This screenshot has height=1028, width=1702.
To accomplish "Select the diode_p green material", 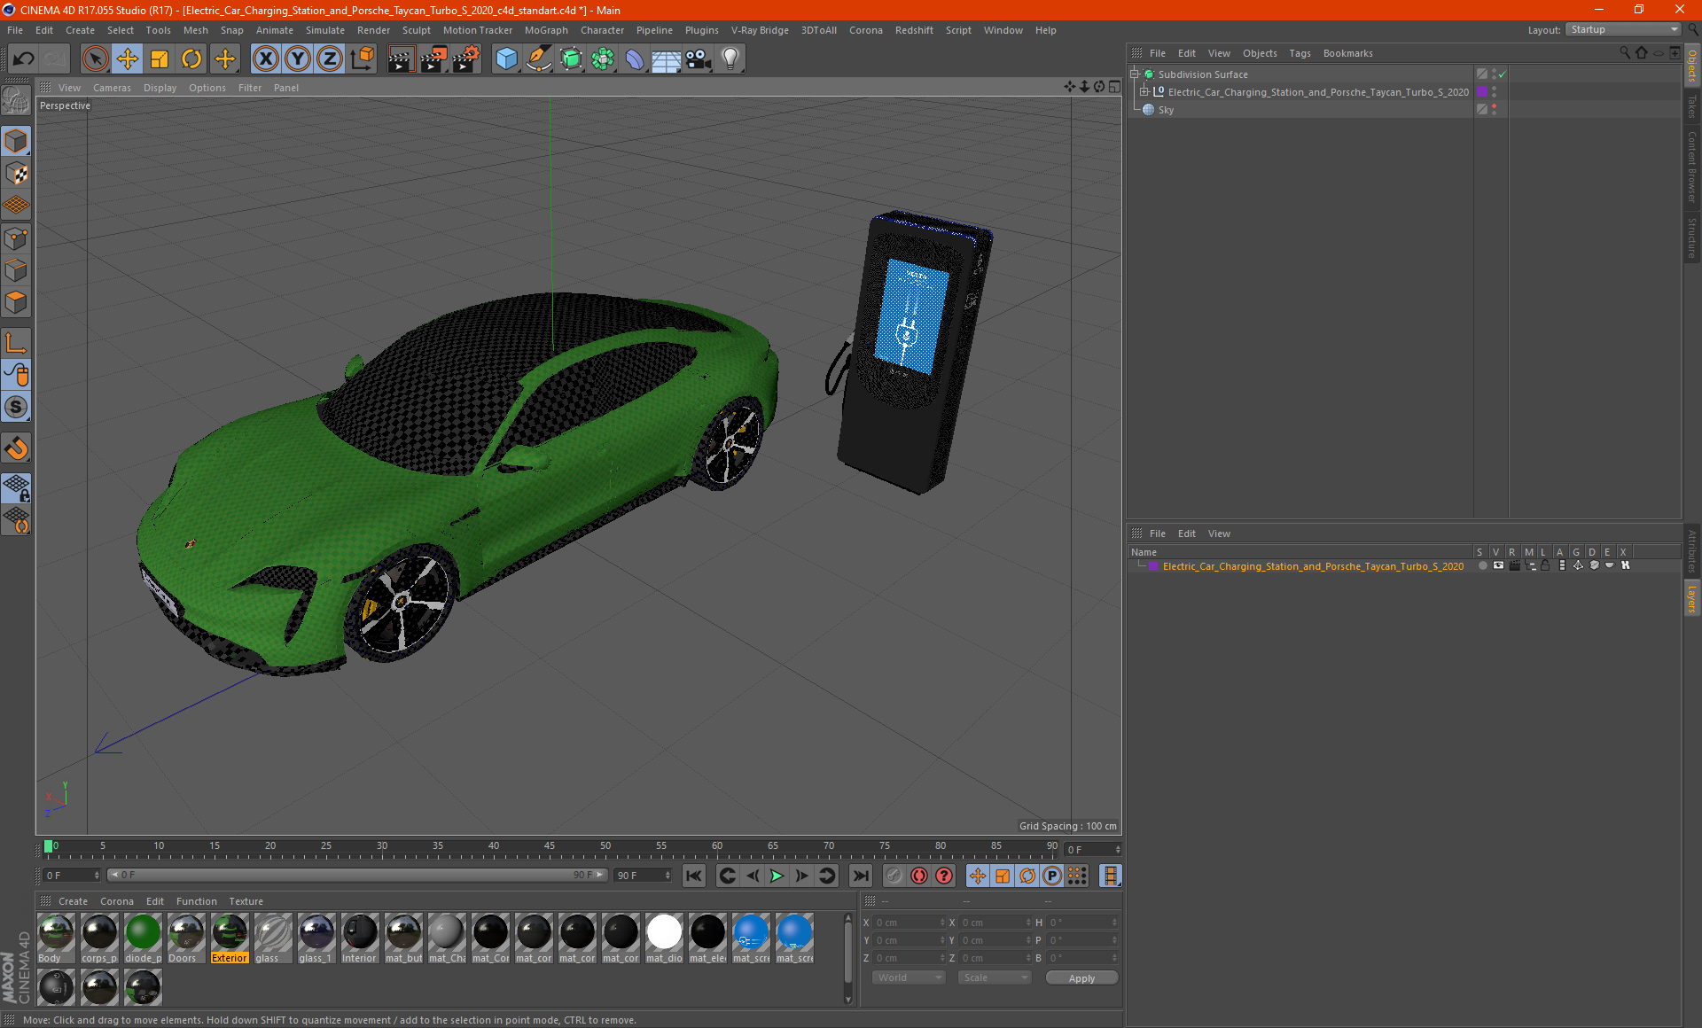I will point(143,938).
